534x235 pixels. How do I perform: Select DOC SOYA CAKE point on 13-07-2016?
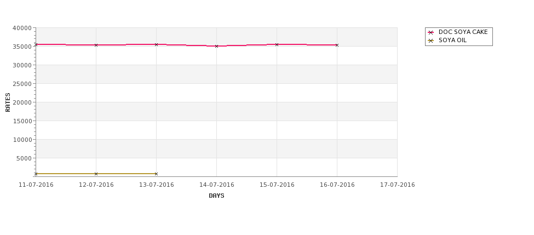coord(156,44)
